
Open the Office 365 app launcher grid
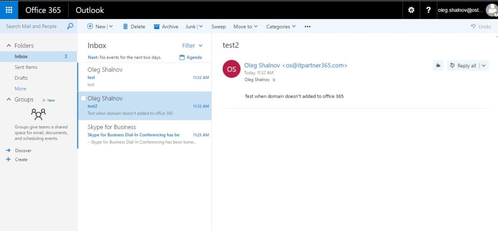pyautogui.click(x=9, y=10)
